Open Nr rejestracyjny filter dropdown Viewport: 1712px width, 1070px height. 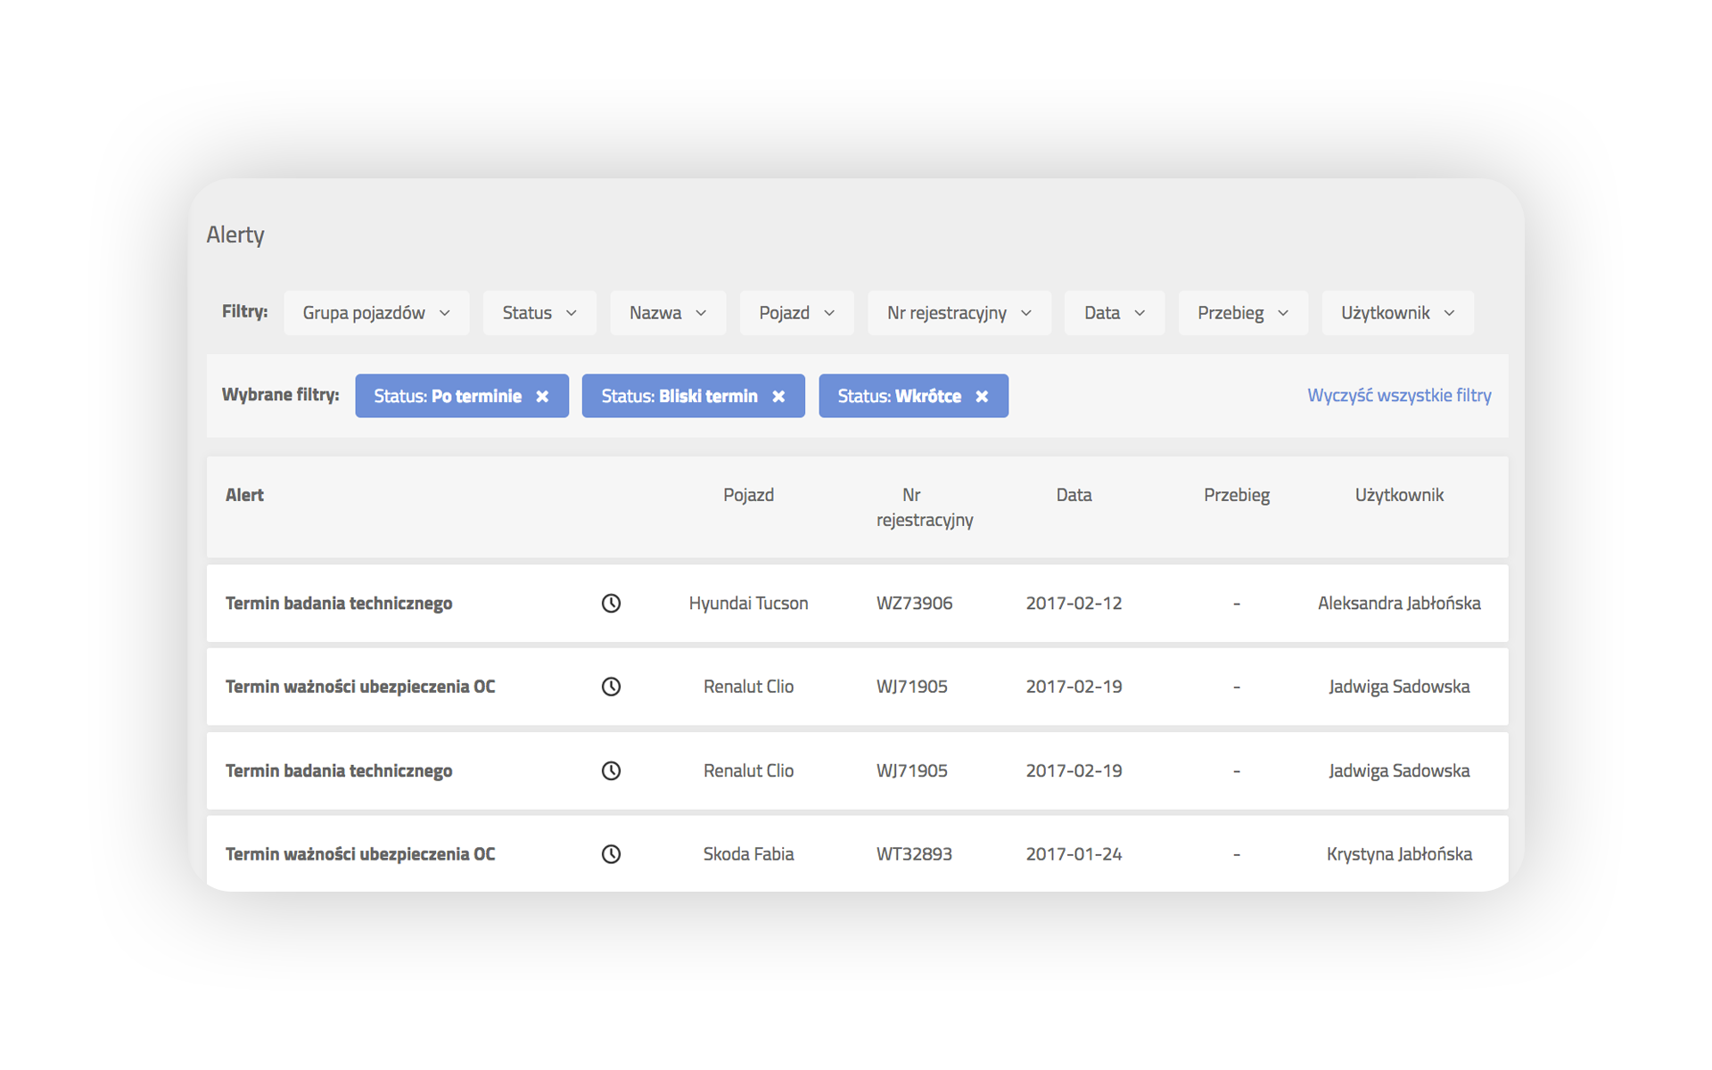tap(959, 313)
